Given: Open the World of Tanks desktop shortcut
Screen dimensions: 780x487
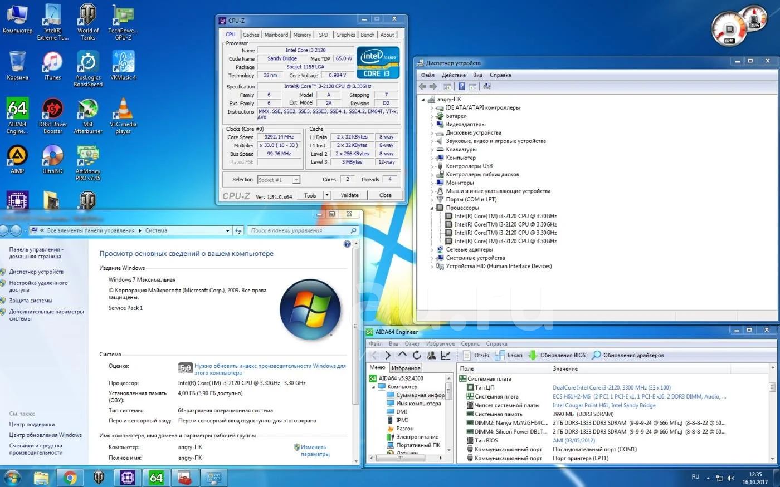Looking at the screenshot, I should point(87,22).
